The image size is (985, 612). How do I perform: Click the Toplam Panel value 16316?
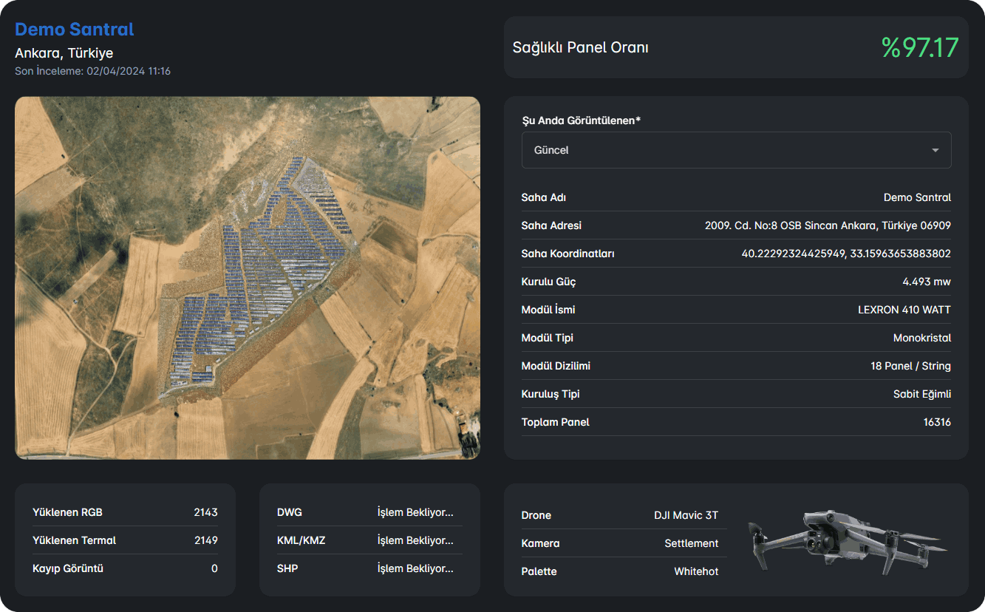[x=935, y=422]
